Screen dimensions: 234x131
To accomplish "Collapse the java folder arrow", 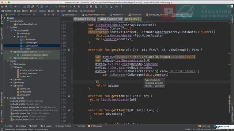I will point(8,27).
